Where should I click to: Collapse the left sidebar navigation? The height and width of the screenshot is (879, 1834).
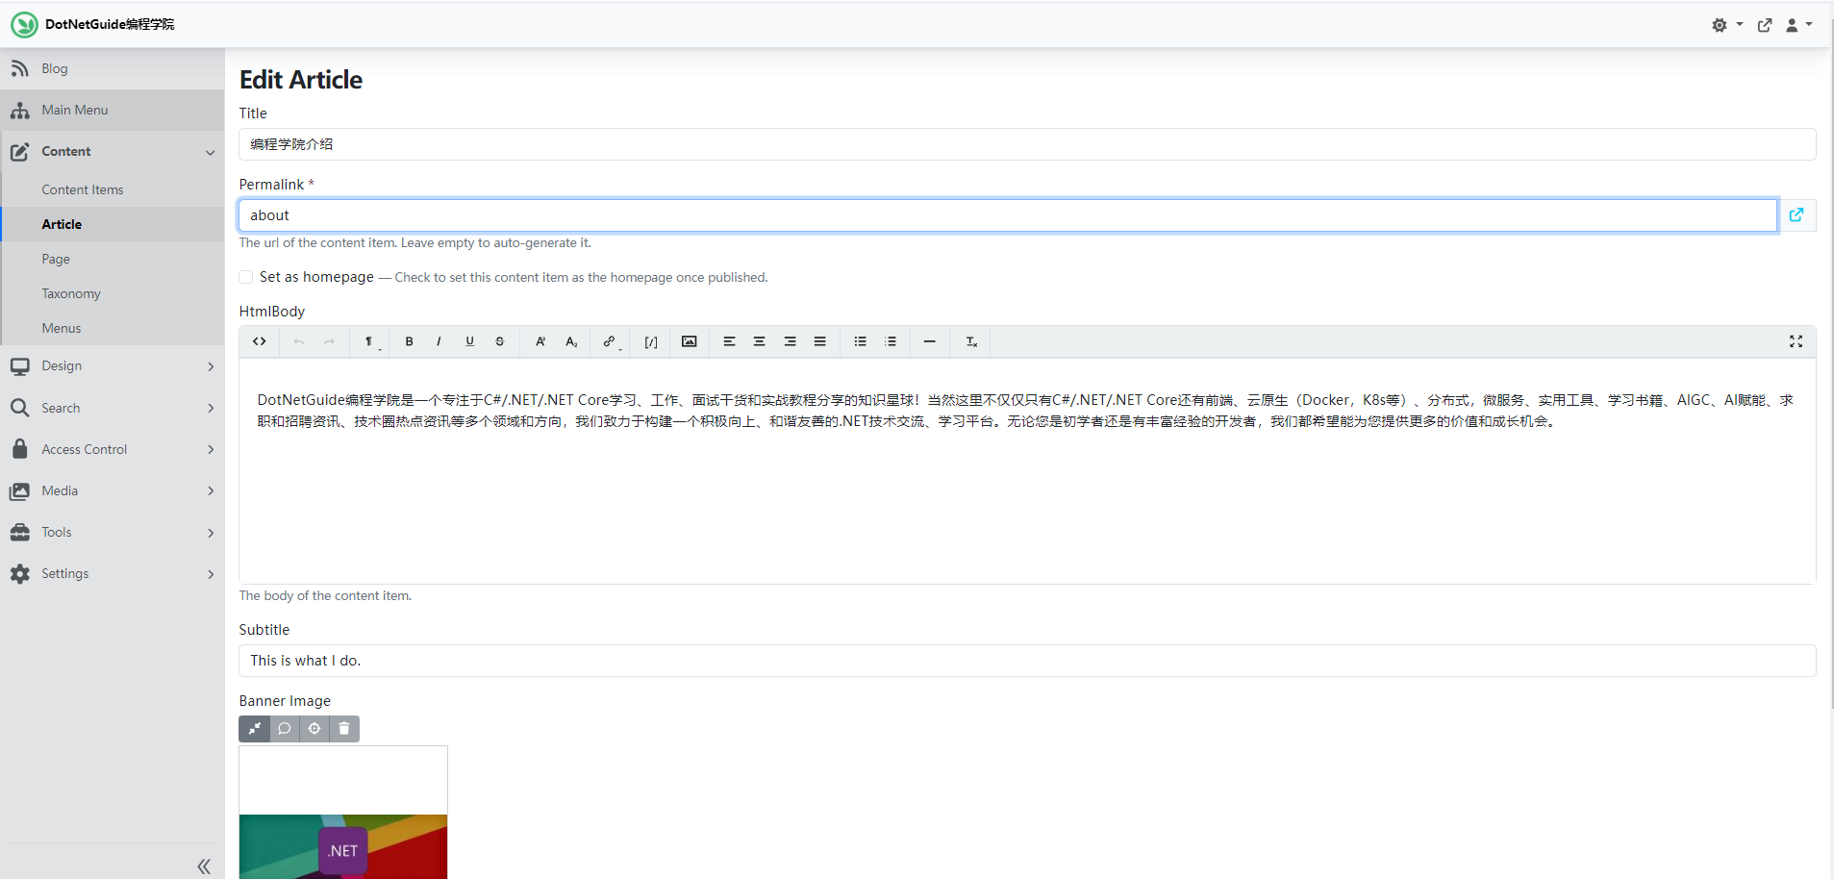click(204, 866)
